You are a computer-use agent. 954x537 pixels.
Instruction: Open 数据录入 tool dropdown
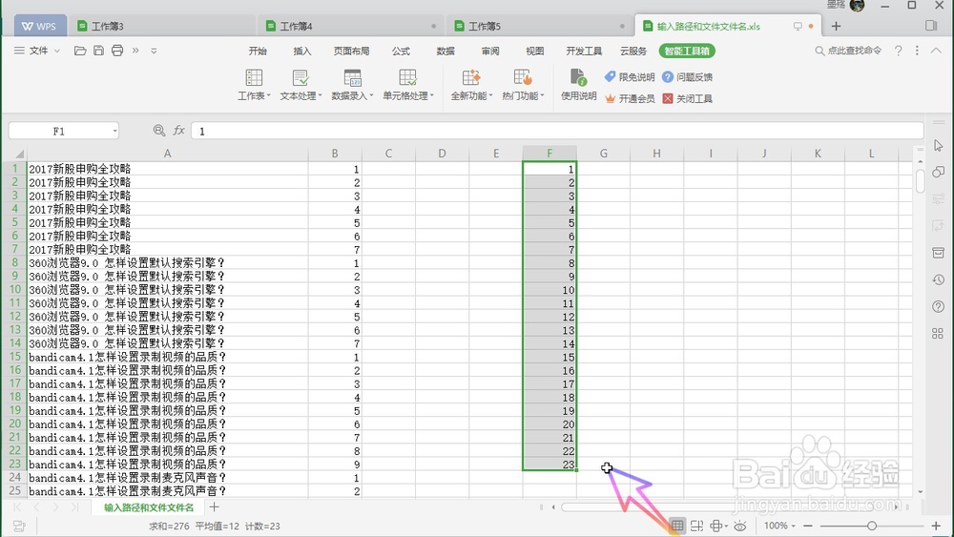coord(352,85)
